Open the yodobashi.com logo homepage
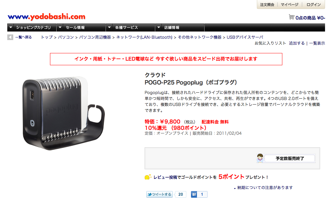Screen dimensions: 330x206 point(47,17)
